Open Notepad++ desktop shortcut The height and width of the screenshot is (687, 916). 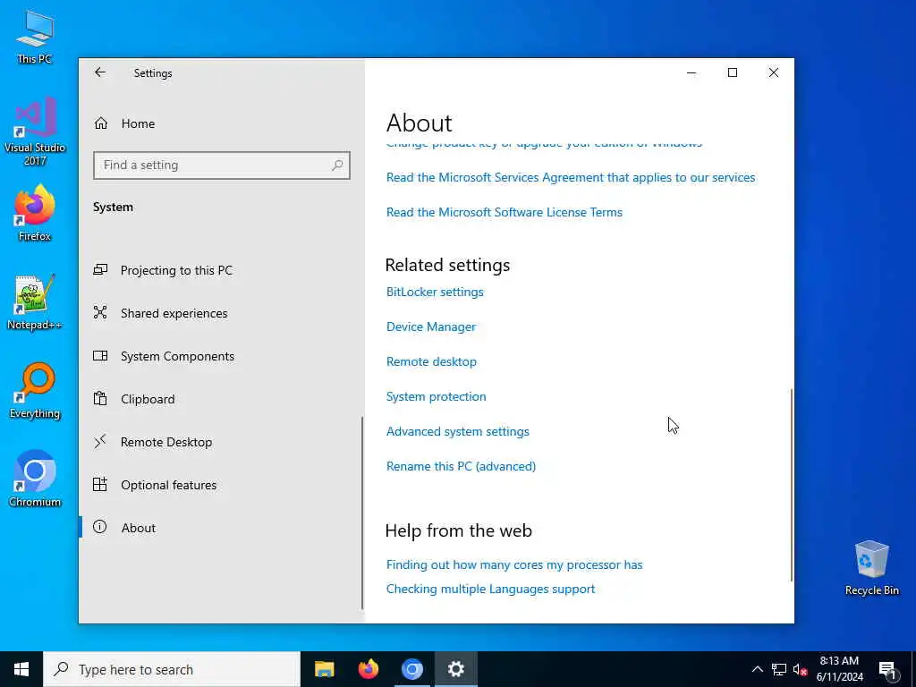[35, 302]
